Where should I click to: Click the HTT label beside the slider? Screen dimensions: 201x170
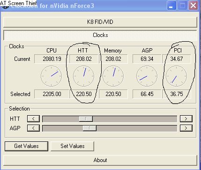point(15,119)
